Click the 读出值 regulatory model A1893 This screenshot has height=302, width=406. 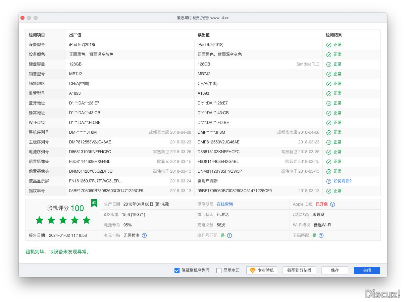[203, 93]
